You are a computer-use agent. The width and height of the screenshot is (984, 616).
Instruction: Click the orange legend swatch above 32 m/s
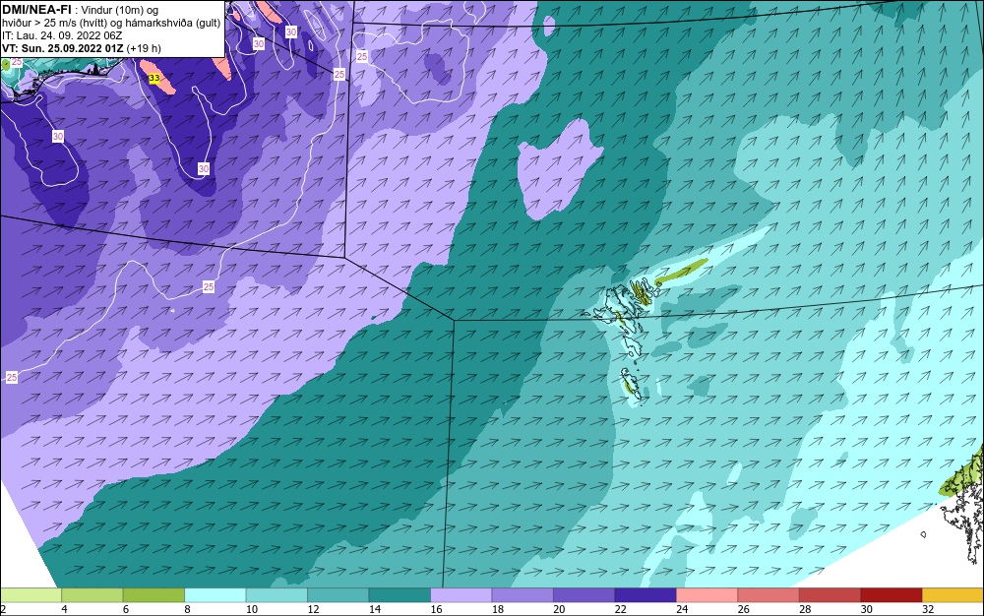[953, 595]
